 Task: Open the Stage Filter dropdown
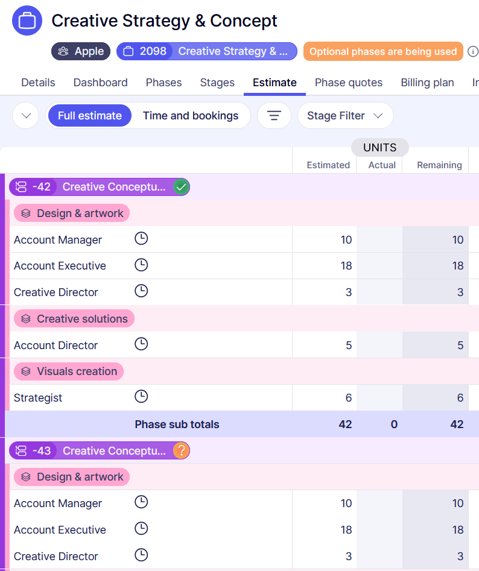click(x=345, y=116)
